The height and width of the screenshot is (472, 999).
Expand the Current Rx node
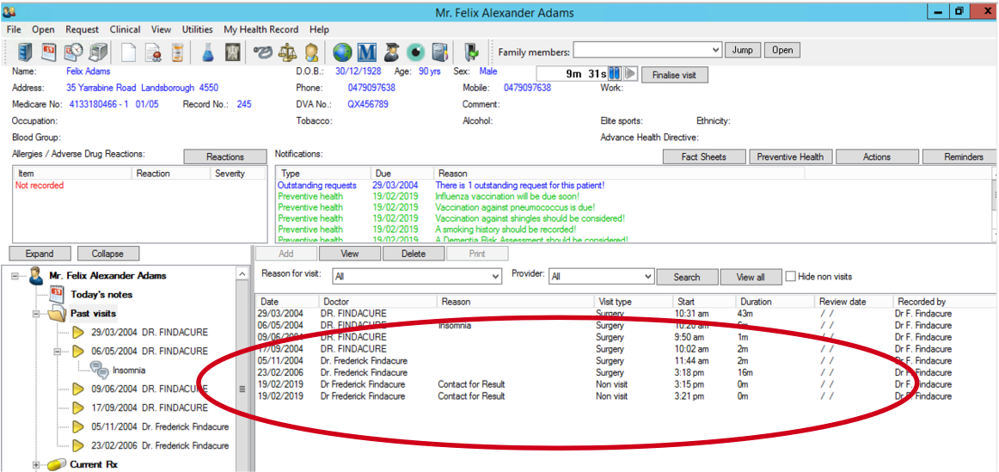tap(36, 464)
